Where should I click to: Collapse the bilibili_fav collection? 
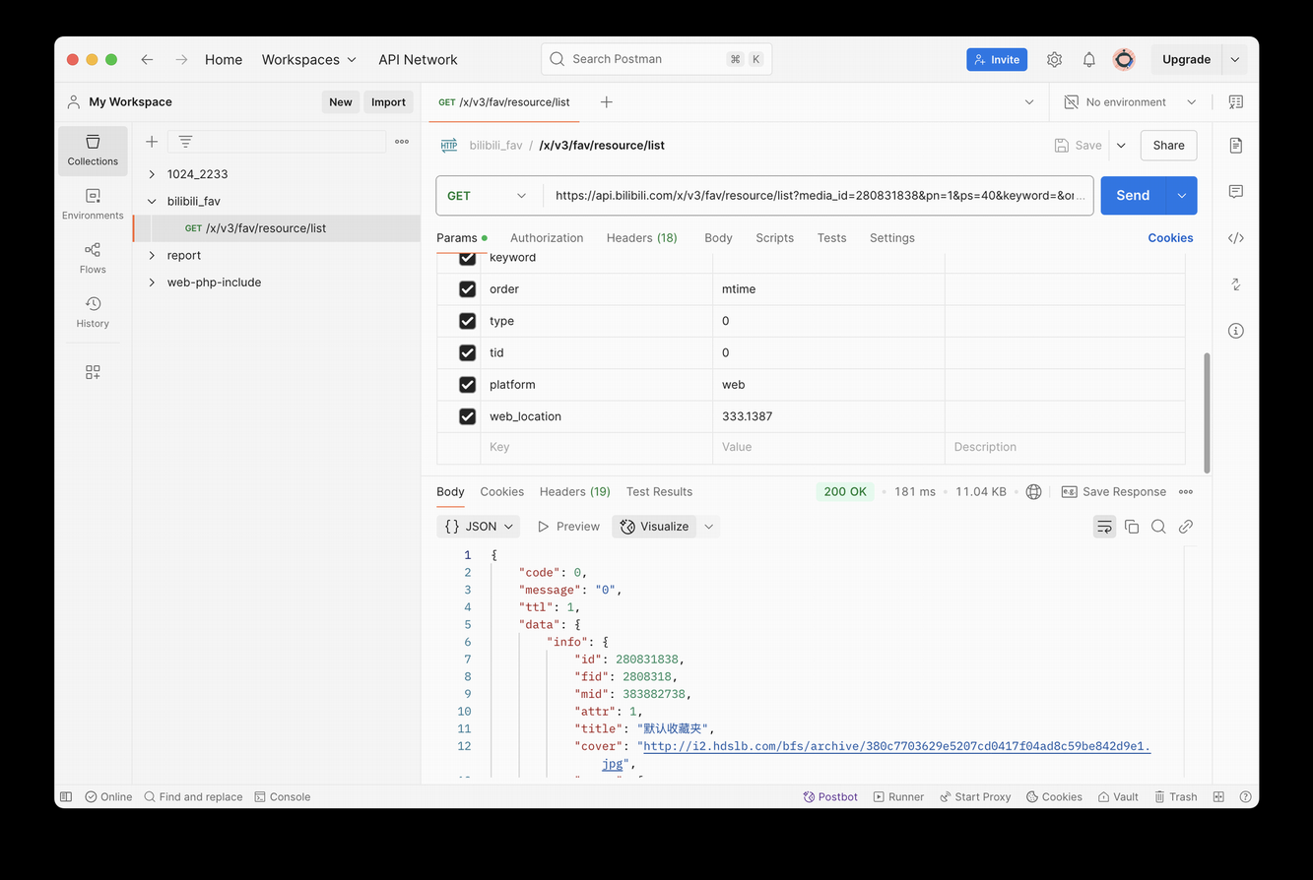tap(152, 201)
